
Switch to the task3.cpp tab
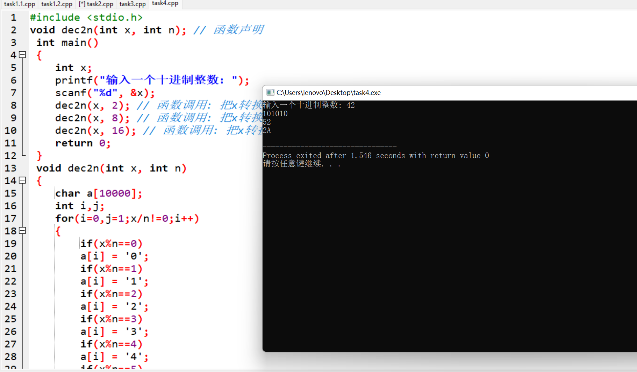tap(133, 4)
